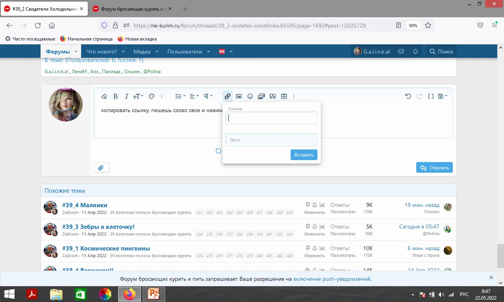Open the font size dropdown
Screen dimensions: 504x302
(138, 96)
